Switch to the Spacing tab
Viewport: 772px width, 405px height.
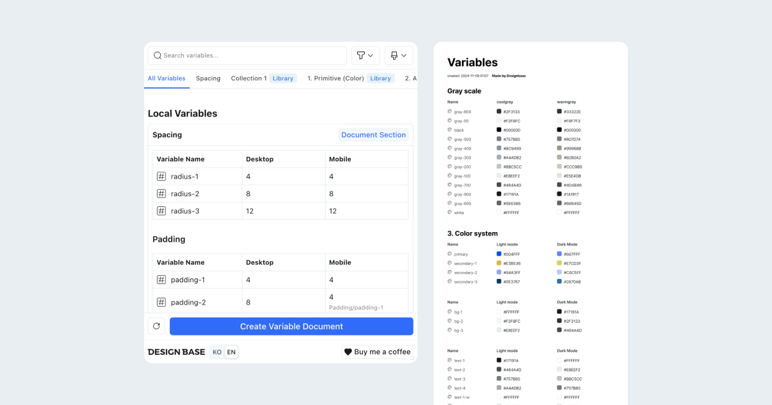point(208,78)
